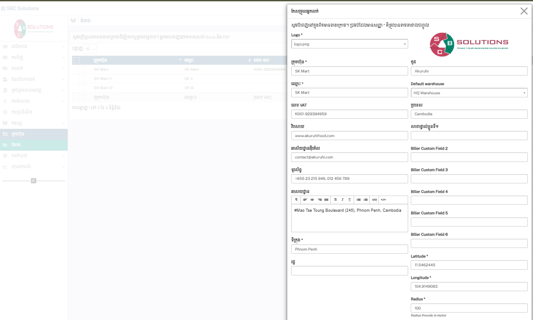Insert an unordered list in address editor

point(358,200)
